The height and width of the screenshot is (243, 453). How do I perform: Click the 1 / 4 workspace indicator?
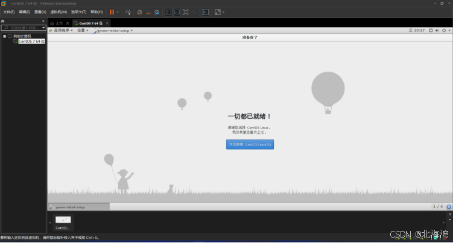(x=438, y=207)
